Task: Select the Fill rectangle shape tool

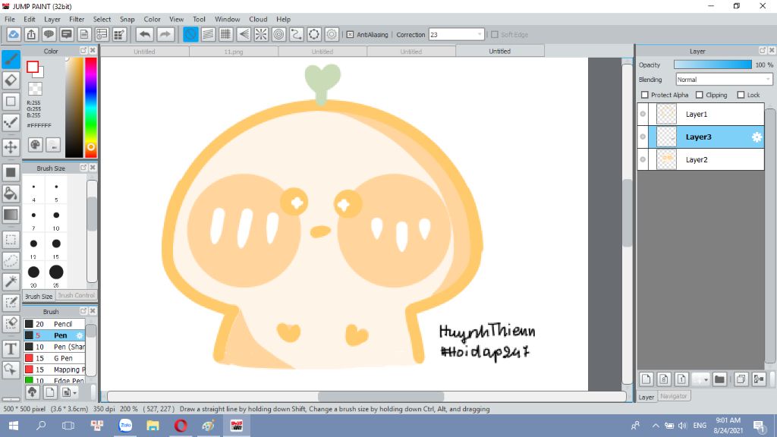Action: pos(11,172)
